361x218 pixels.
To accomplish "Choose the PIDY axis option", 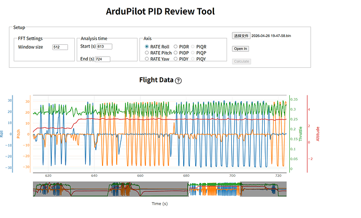I will 175,59.
